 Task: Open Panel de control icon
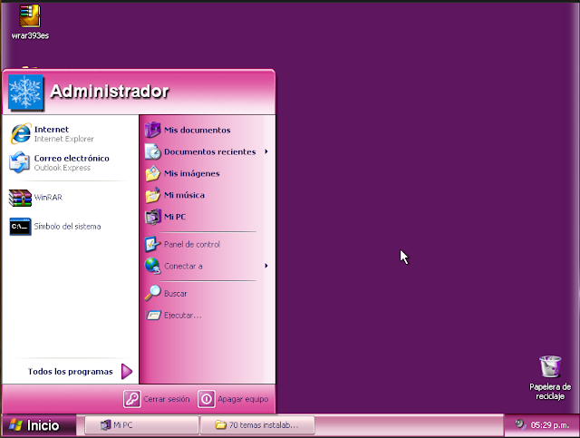(x=152, y=244)
